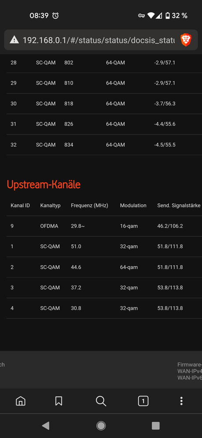The height and width of the screenshot is (438, 202).
Task: Tap the search magnifier icon
Action: [101, 401]
